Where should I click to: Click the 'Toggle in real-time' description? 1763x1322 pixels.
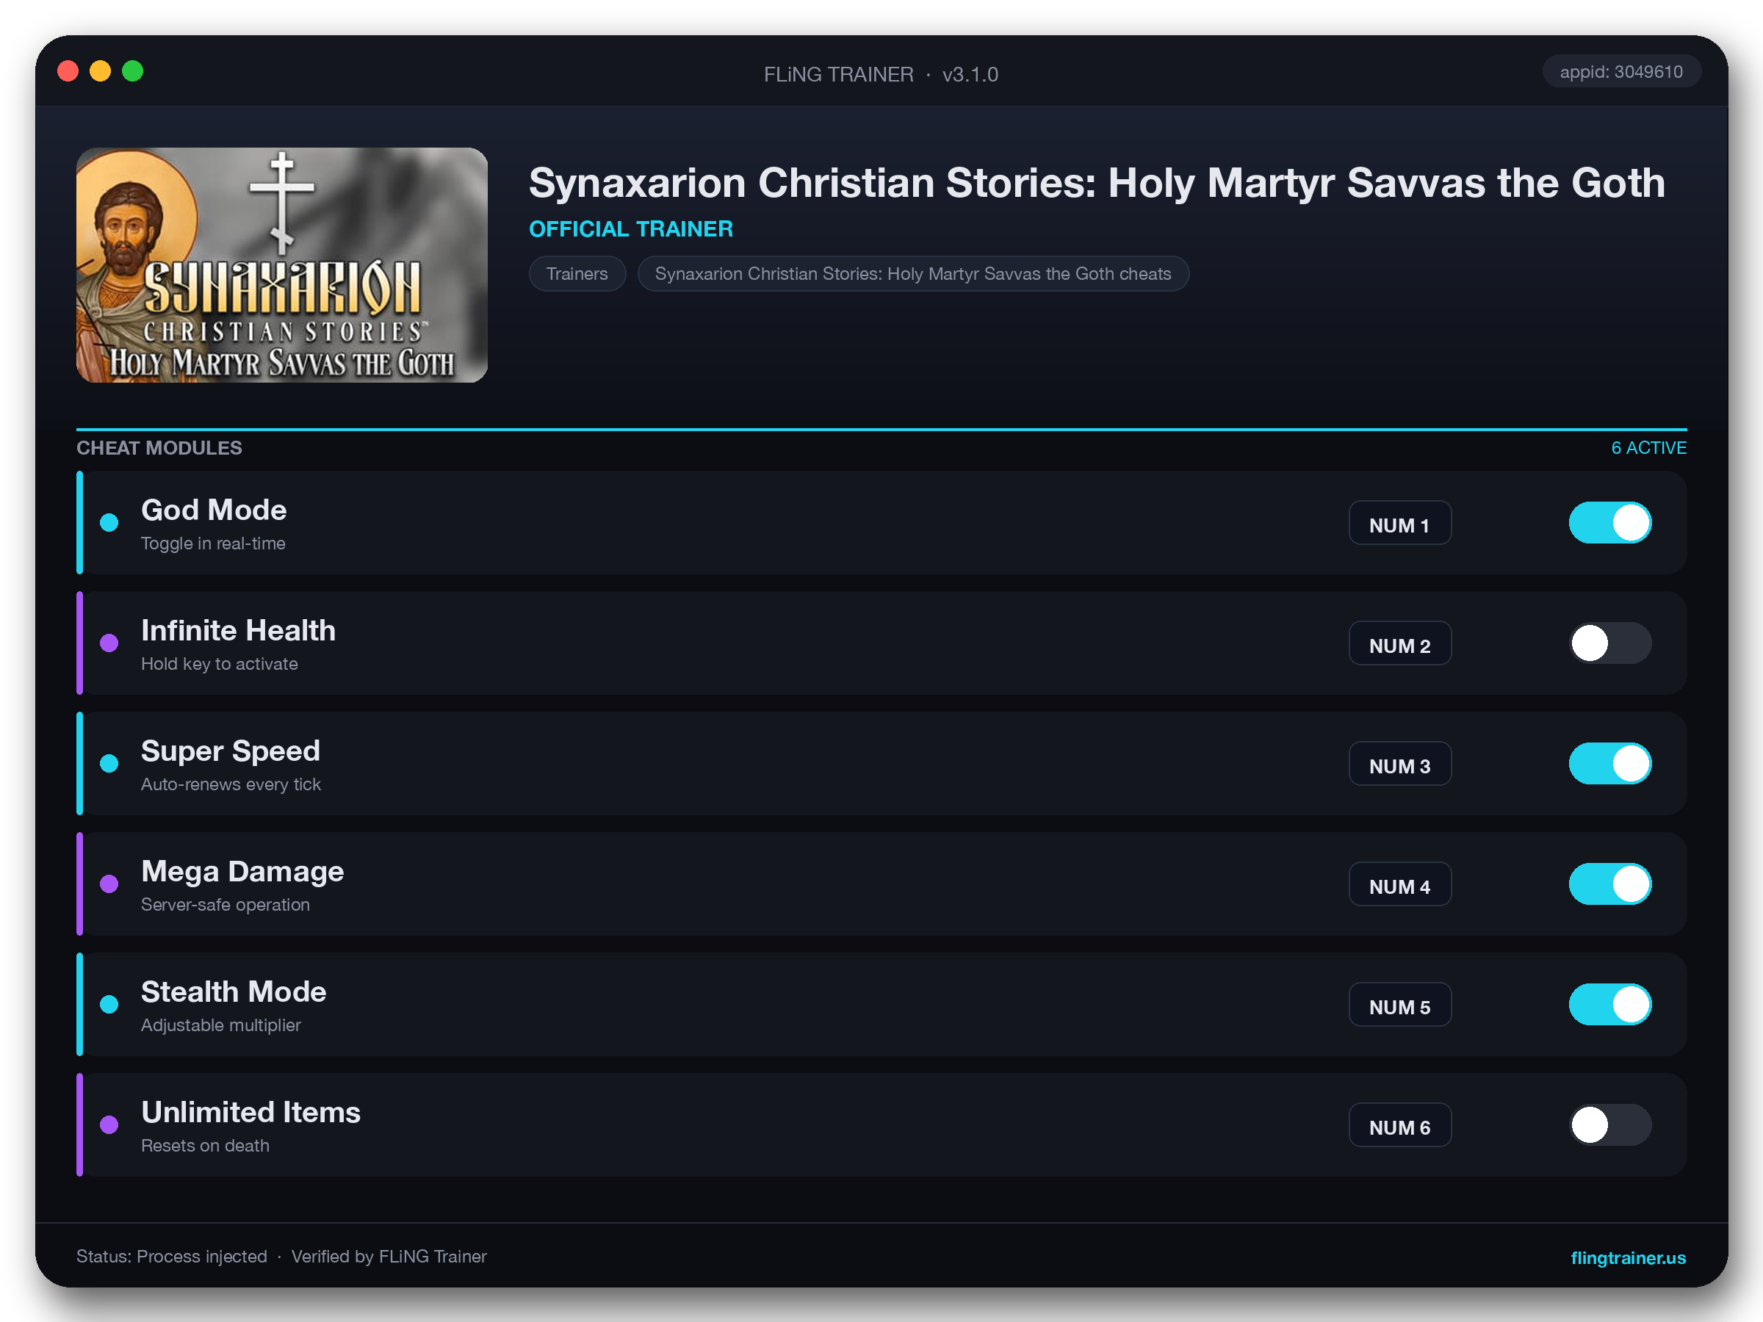click(213, 543)
